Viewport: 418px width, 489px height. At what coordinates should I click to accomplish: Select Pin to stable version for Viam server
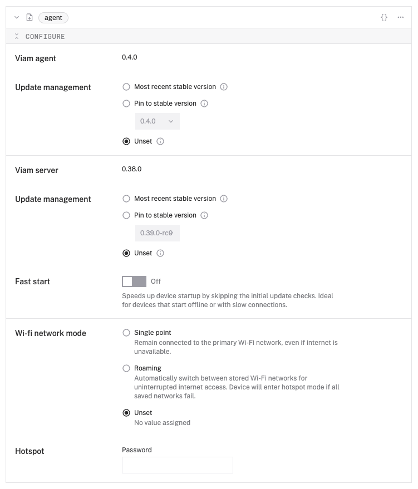(126, 215)
